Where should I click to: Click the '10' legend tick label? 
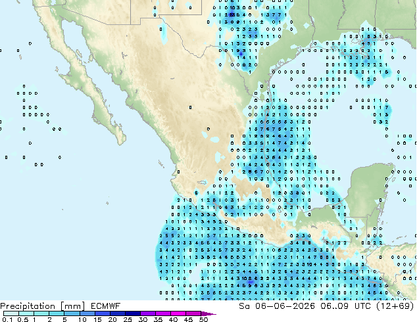coord(82,319)
